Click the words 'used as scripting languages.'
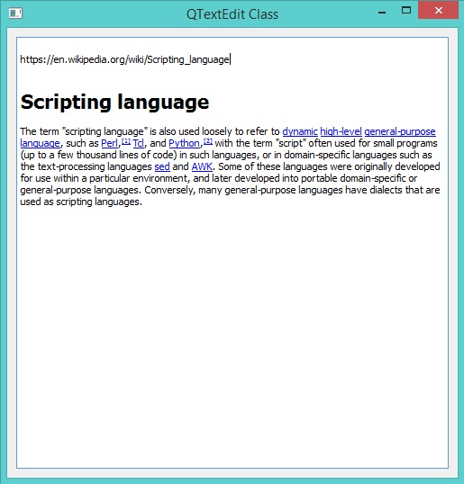The height and width of the screenshot is (484, 464). (81, 202)
